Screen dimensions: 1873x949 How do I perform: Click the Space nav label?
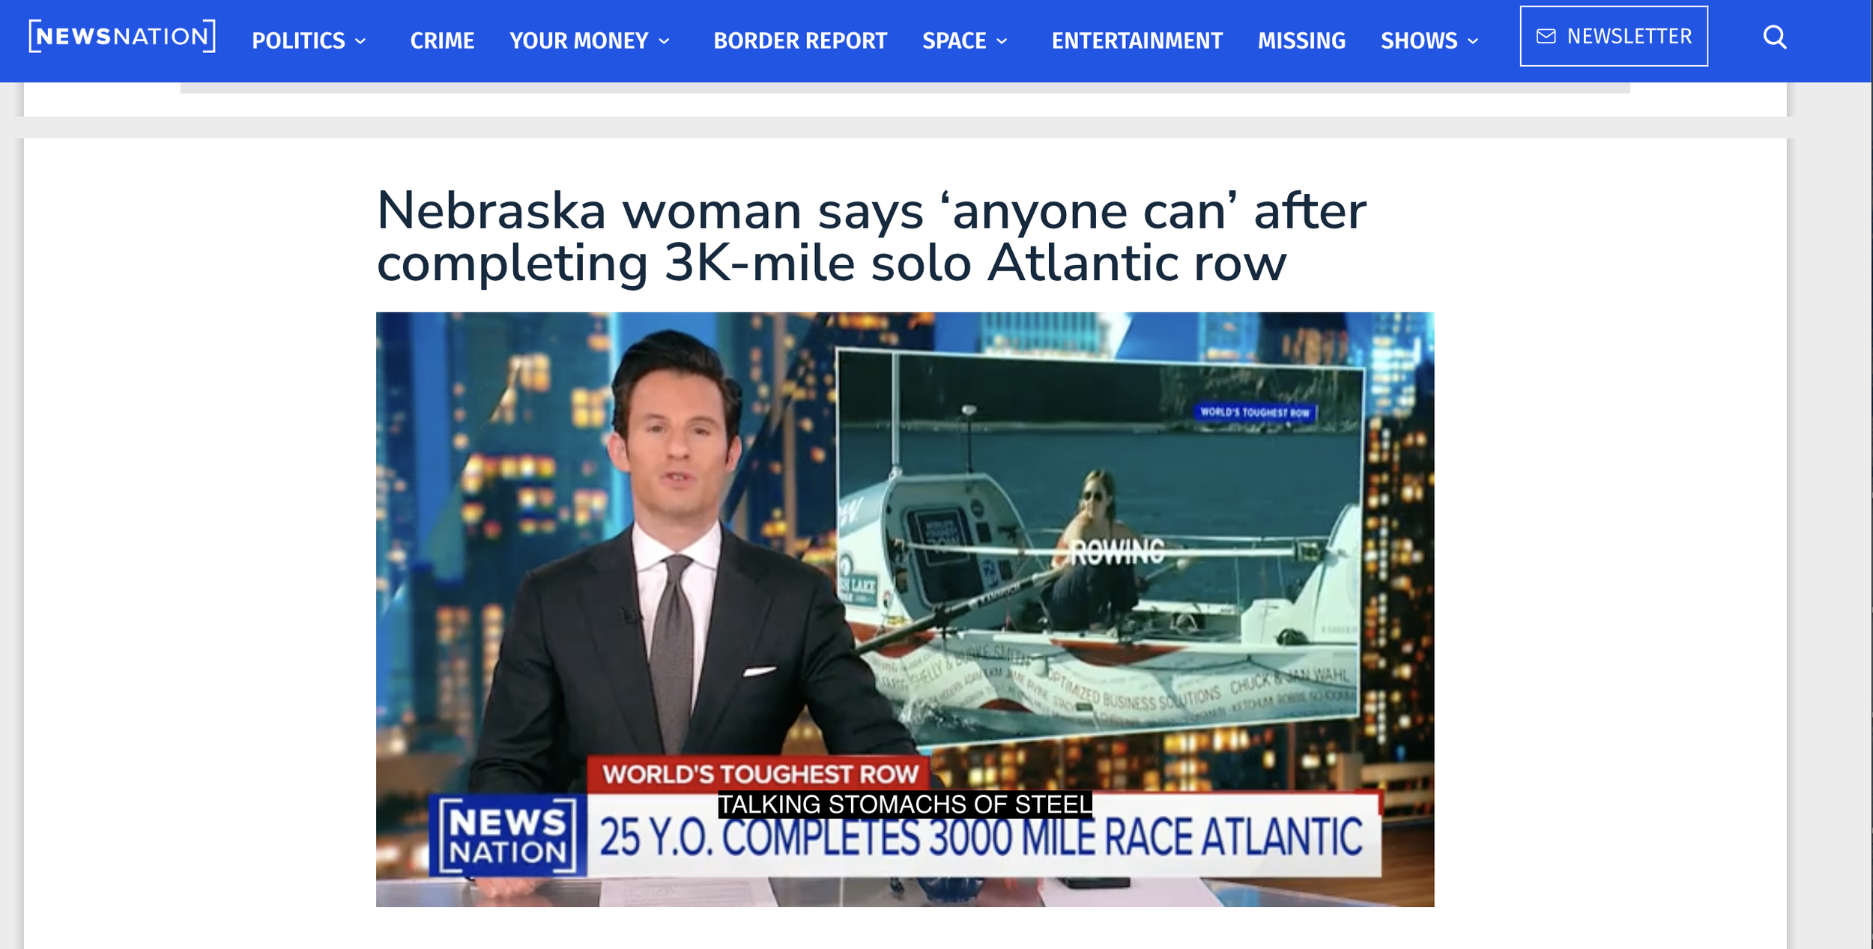953,41
